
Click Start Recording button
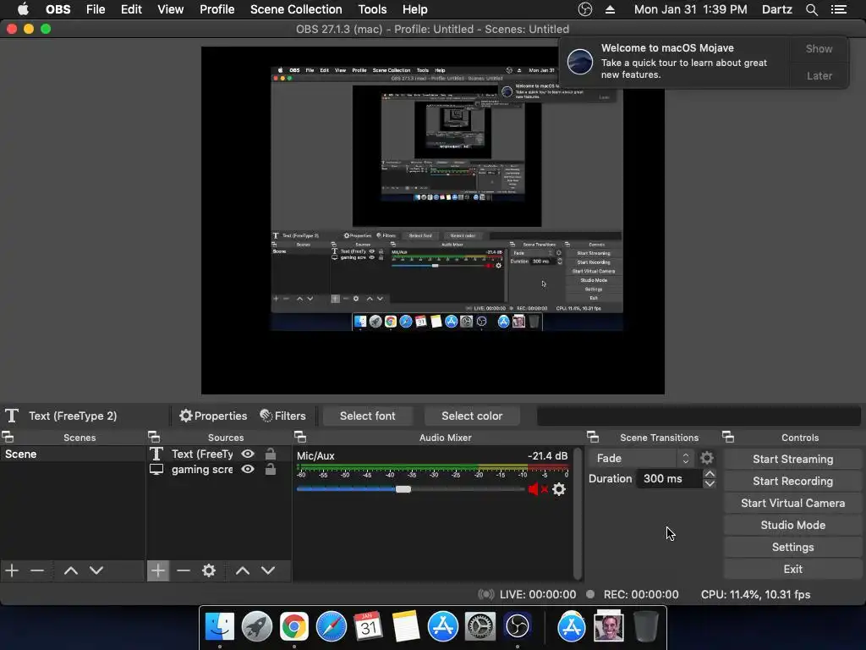click(x=792, y=481)
